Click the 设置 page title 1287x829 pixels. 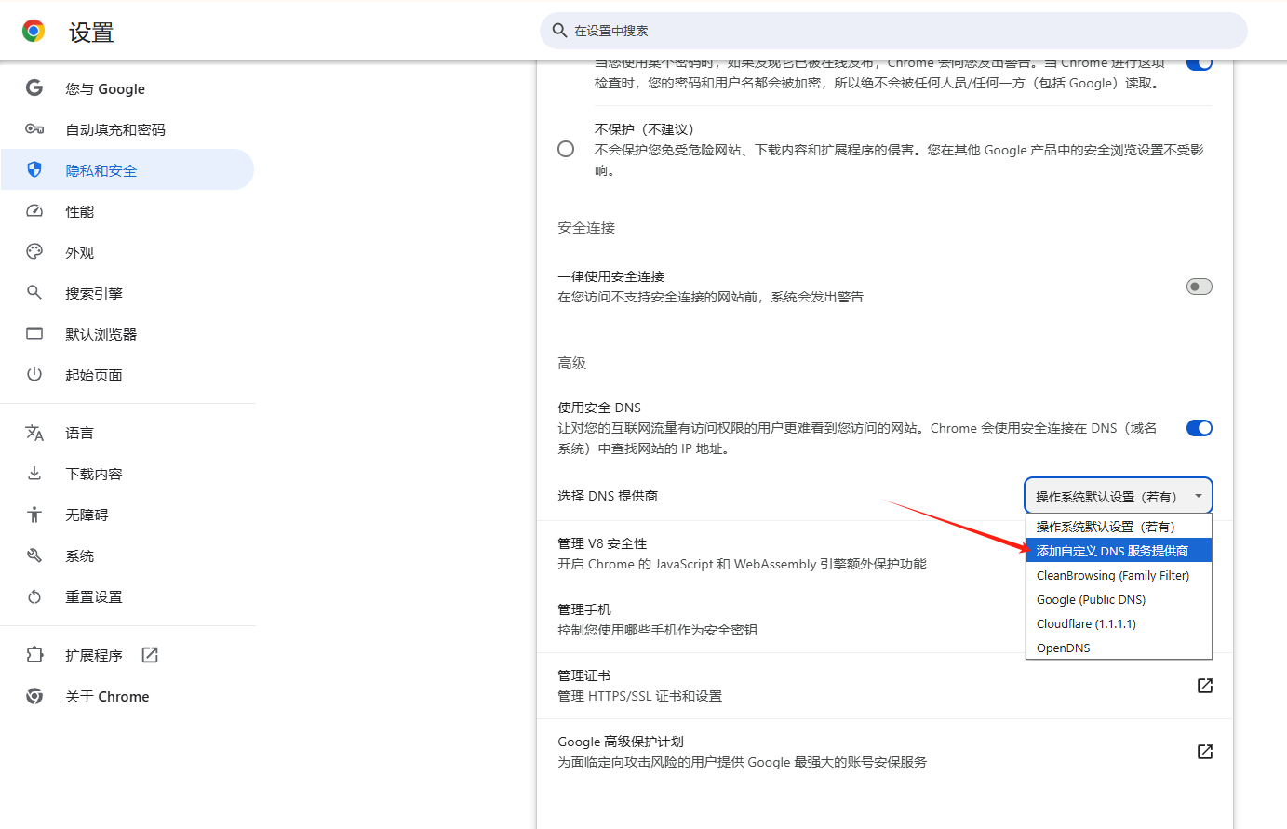(x=91, y=33)
